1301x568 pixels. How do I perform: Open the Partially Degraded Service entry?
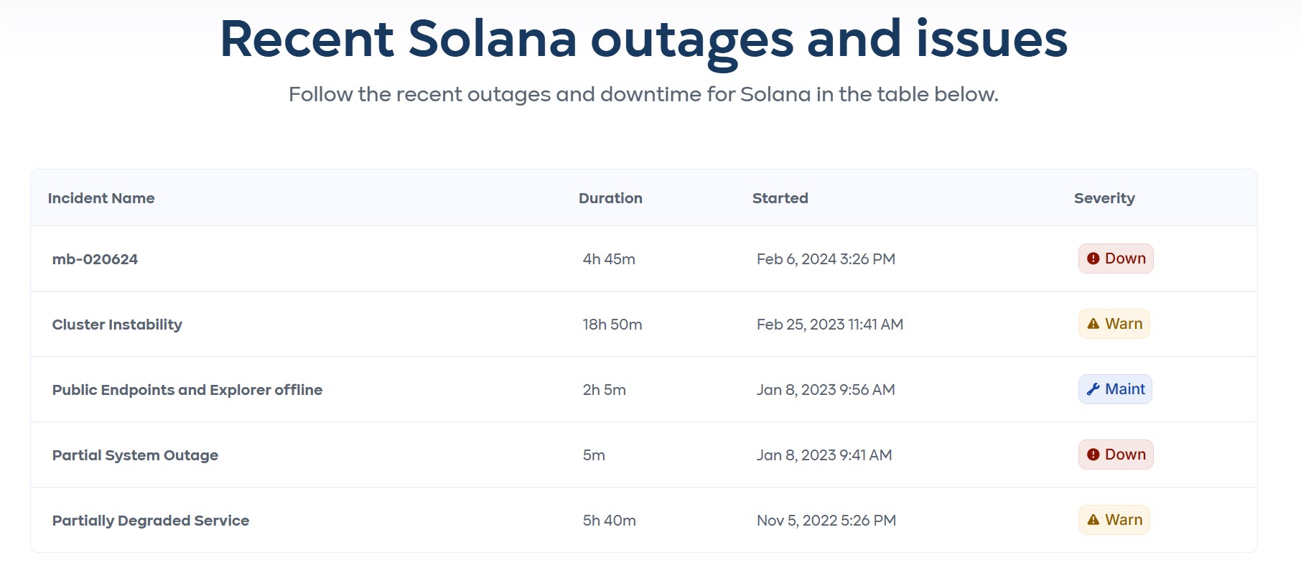coord(151,520)
